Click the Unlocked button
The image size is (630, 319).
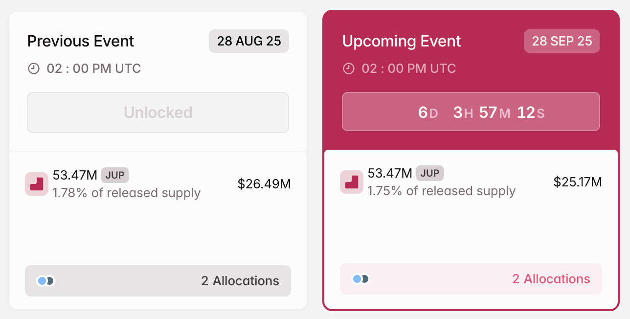click(157, 112)
